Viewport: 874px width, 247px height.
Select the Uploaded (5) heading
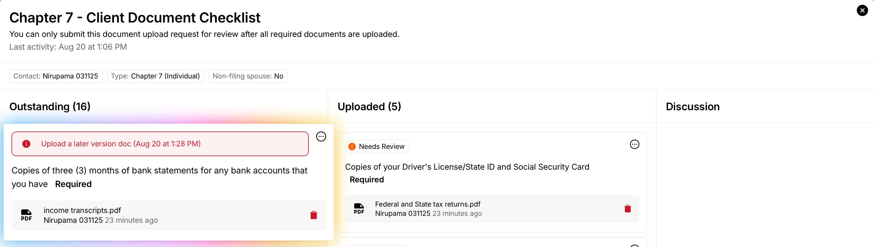point(369,107)
